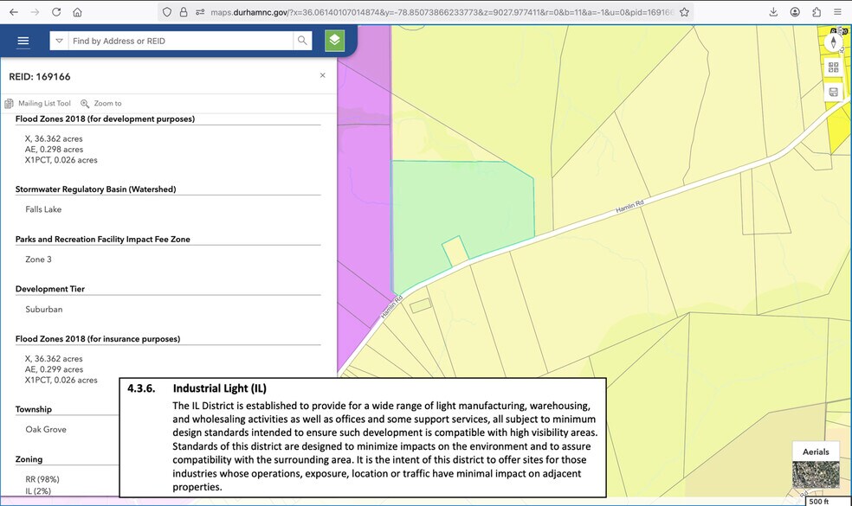This screenshot has width=852, height=506.
Task: Bookmark this page with the star icon
Action: 684,12
